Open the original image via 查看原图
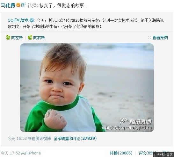Viewport: 174px width, 157px height. [160, 38]
